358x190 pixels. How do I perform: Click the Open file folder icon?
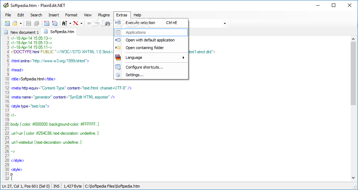pos(15,23)
